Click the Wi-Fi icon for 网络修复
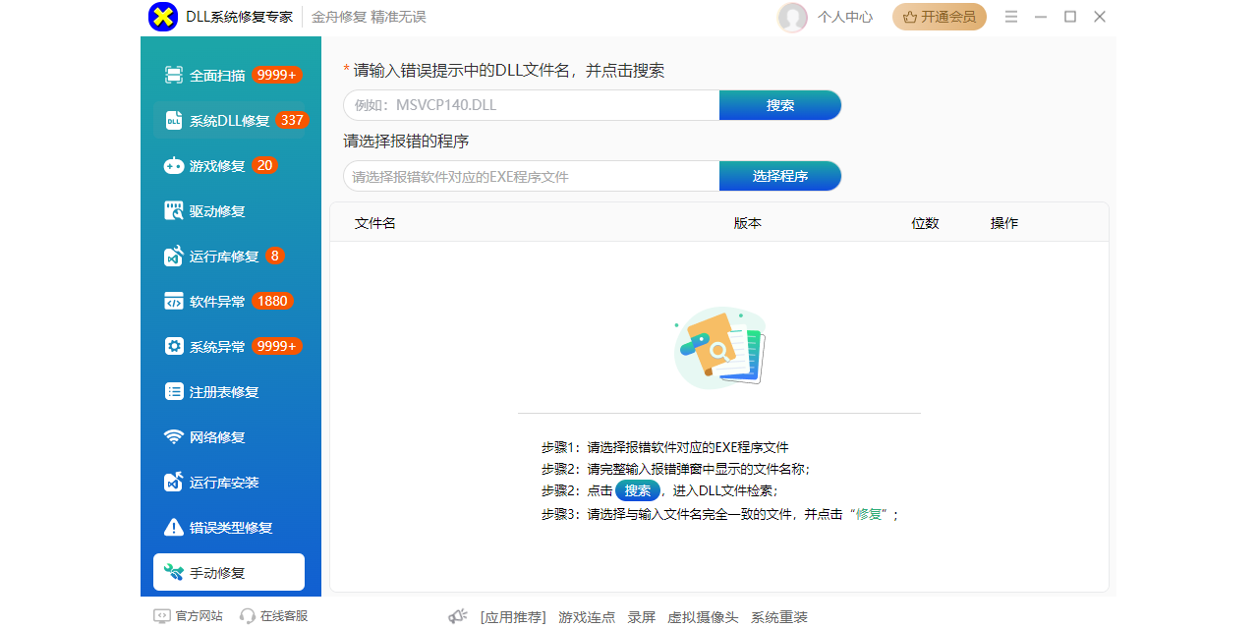1258x629 pixels. tap(174, 437)
